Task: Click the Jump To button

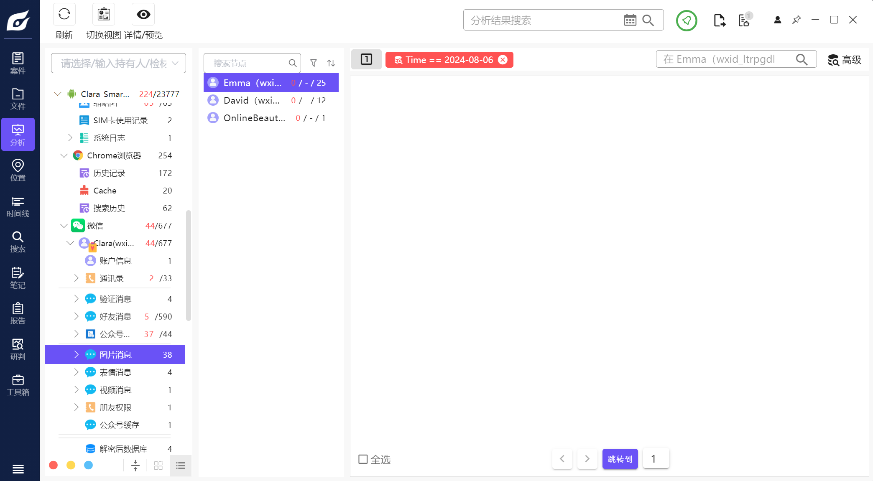Action: (x=620, y=459)
